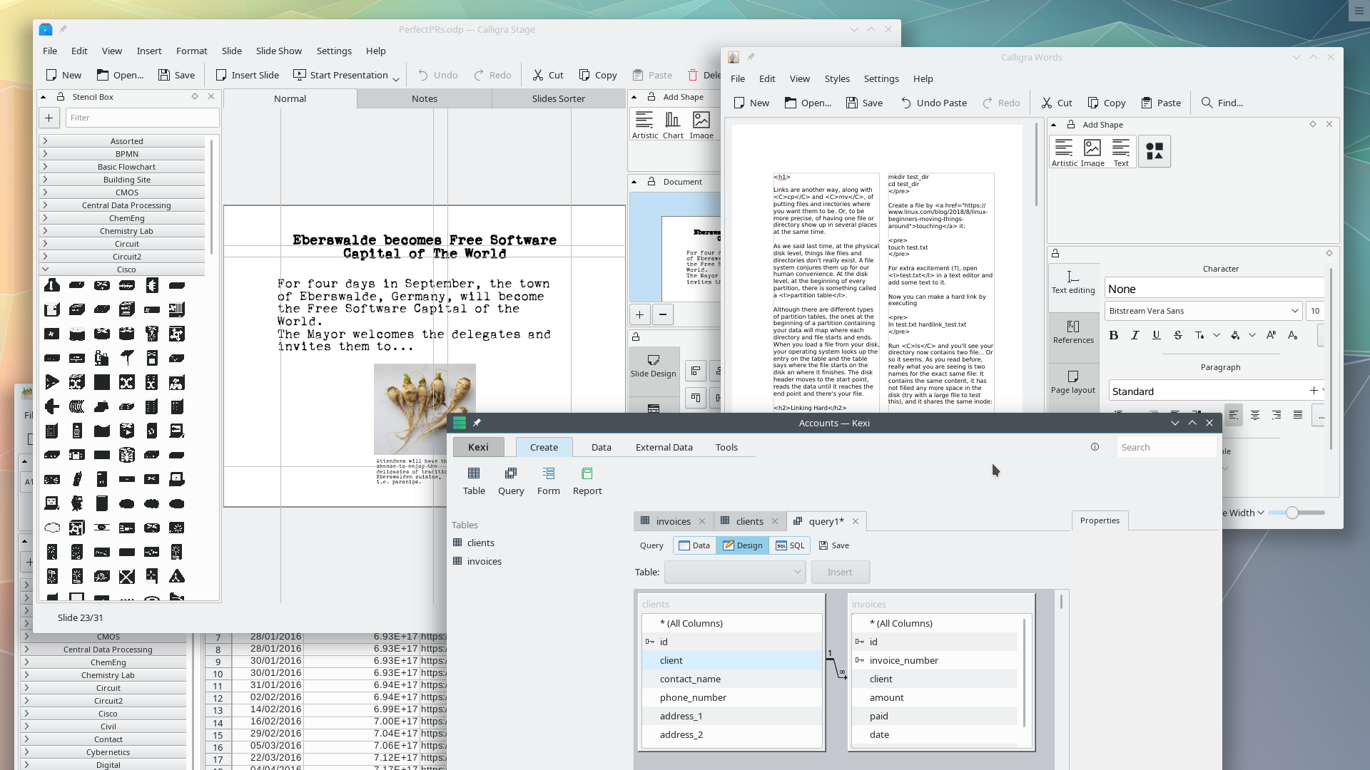Apply superscript formatting in Words
The width and height of the screenshot is (1370, 770).
(x=1271, y=335)
